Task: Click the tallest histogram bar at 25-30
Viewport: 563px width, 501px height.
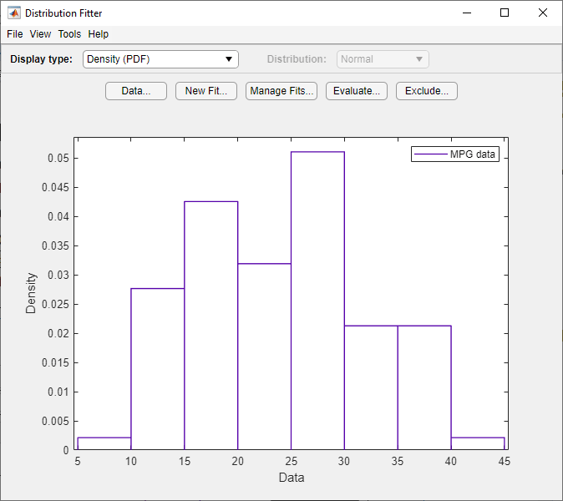Action: pyautogui.click(x=317, y=301)
